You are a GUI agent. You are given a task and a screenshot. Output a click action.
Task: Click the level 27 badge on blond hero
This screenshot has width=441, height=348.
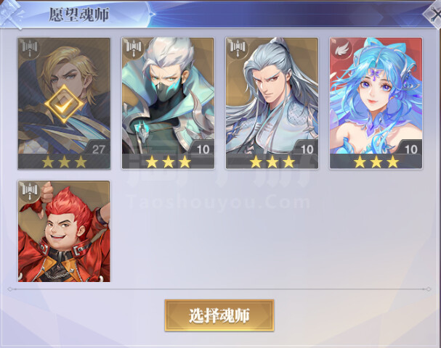[98, 149]
